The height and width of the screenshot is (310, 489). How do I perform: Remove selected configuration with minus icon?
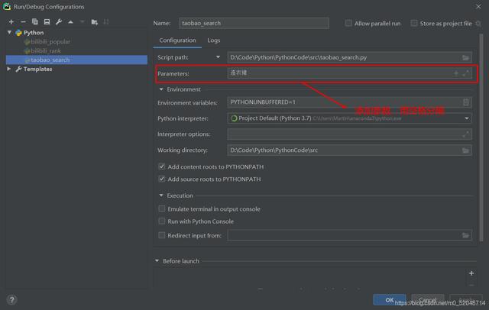coord(24,21)
